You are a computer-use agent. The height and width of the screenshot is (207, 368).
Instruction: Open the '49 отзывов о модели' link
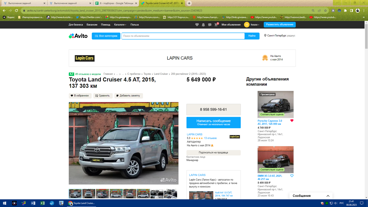click(x=88, y=74)
